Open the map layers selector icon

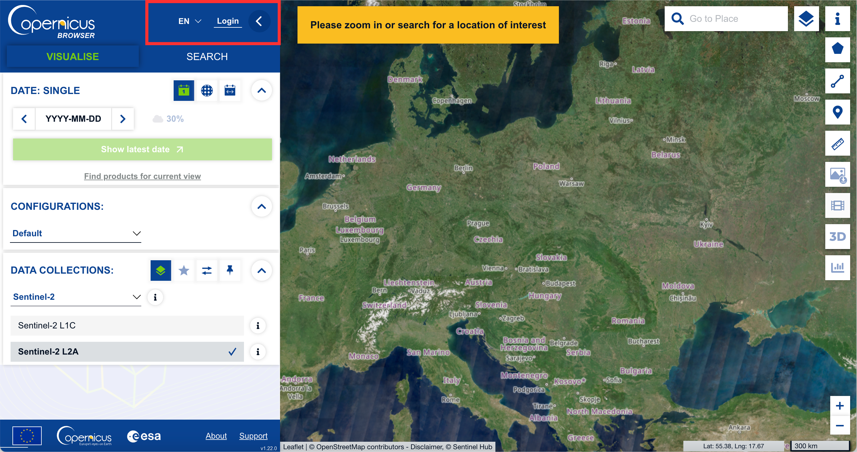point(806,19)
